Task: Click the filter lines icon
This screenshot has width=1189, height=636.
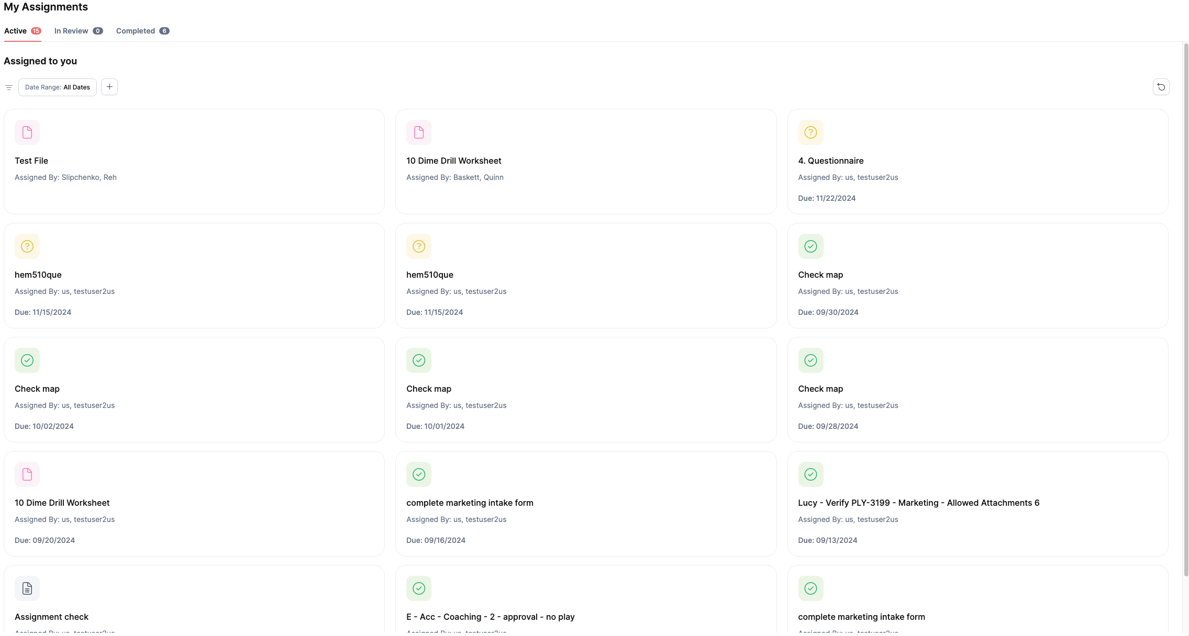Action: [9, 87]
